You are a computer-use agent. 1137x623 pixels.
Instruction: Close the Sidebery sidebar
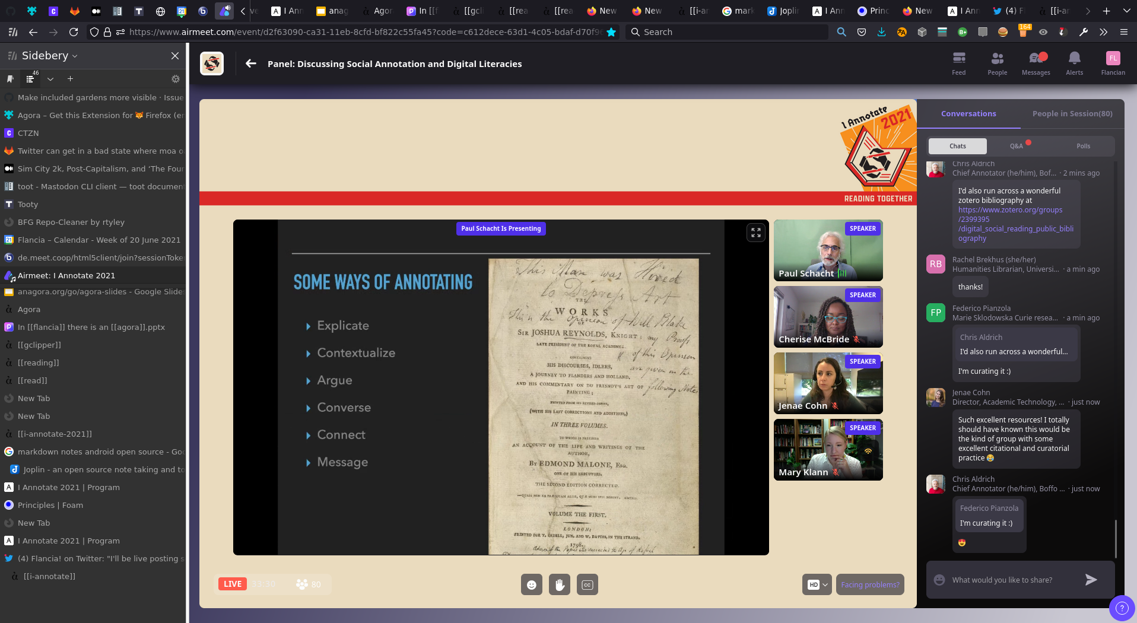(x=175, y=56)
